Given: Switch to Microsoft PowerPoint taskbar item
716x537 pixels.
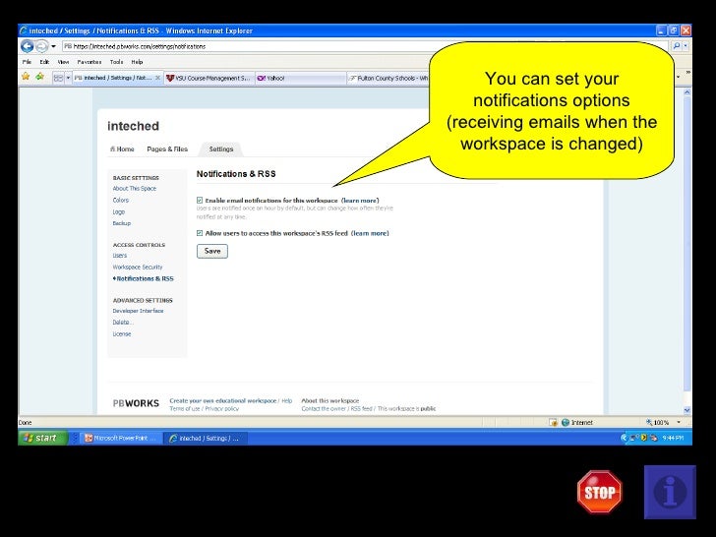Looking at the screenshot, I should [x=121, y=438].
